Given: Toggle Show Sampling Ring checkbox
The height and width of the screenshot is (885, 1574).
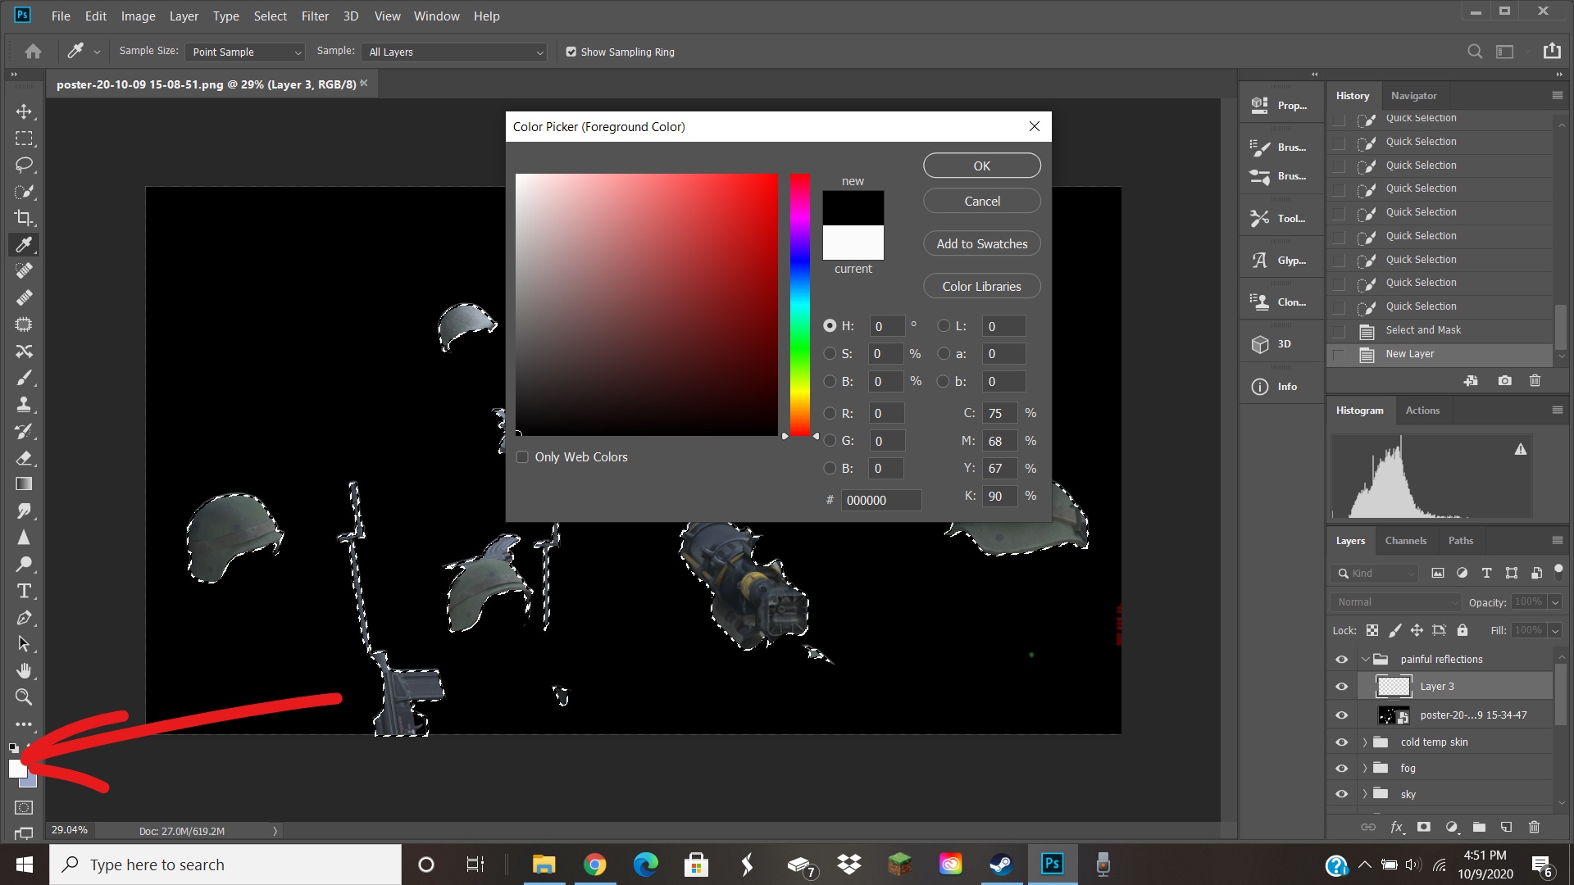Looking at the screenshot, I should point(571,52).
